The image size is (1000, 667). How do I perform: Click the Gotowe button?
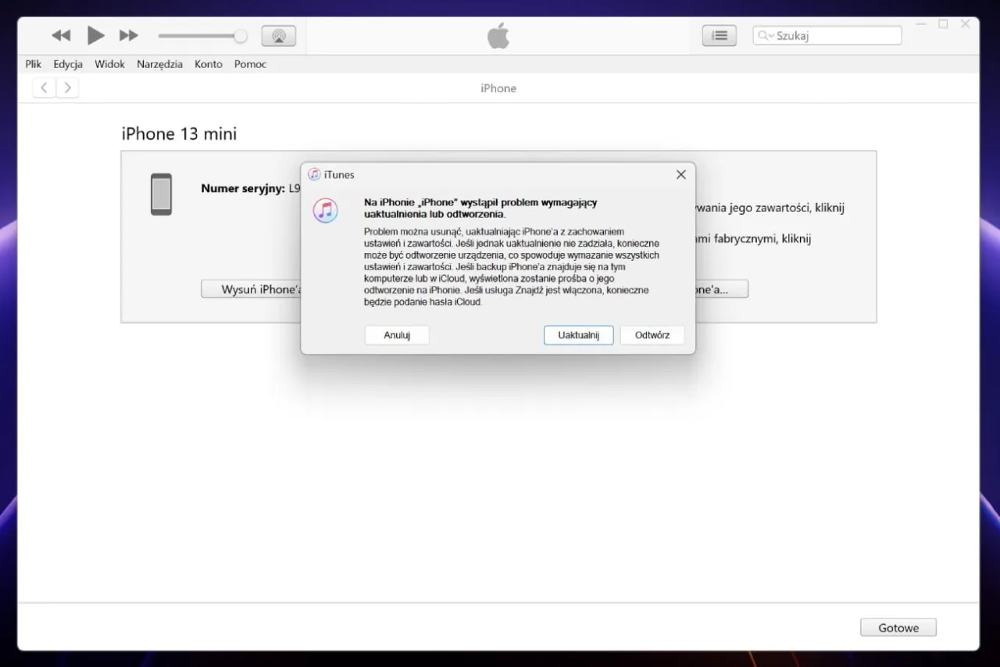tap(898, 627)
